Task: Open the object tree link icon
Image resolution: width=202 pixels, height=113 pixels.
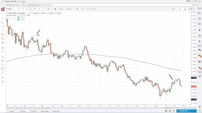Action: point(3,73)
